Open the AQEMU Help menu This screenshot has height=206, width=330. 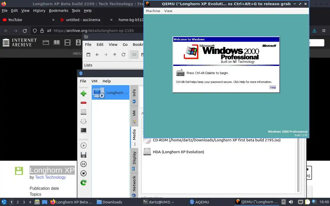pos(106,81)
